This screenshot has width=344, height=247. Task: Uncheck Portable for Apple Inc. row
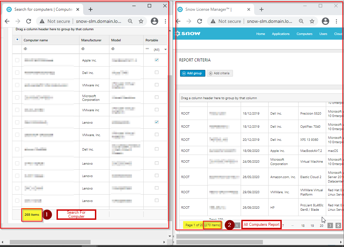tap(157, 60)
